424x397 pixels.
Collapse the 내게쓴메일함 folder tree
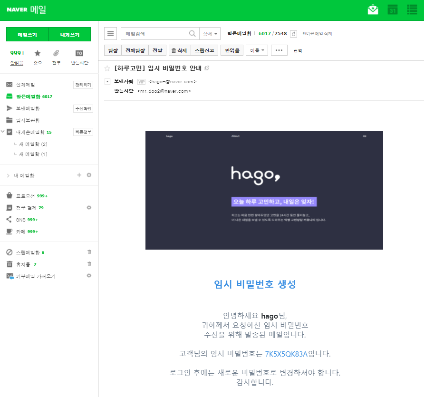3,132
